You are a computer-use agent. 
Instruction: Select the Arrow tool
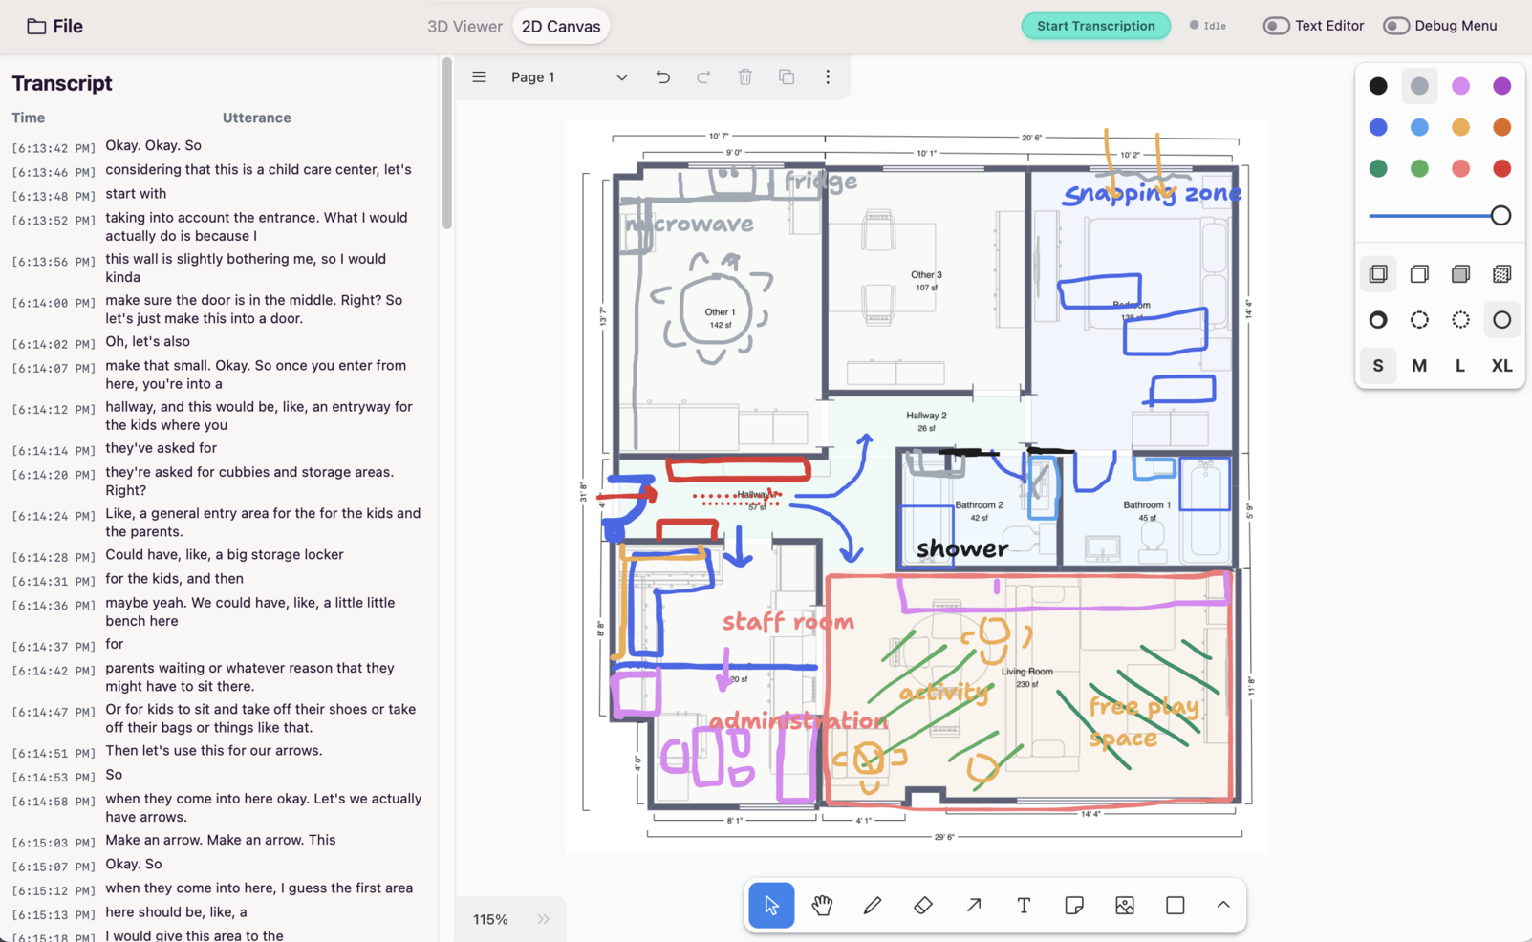click(x=974, y=905)
